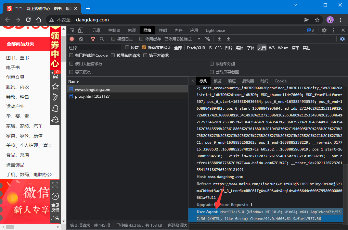Toggle the 反转 checkbox
Viewport: 348px width, 230px height.
(127, 47)
